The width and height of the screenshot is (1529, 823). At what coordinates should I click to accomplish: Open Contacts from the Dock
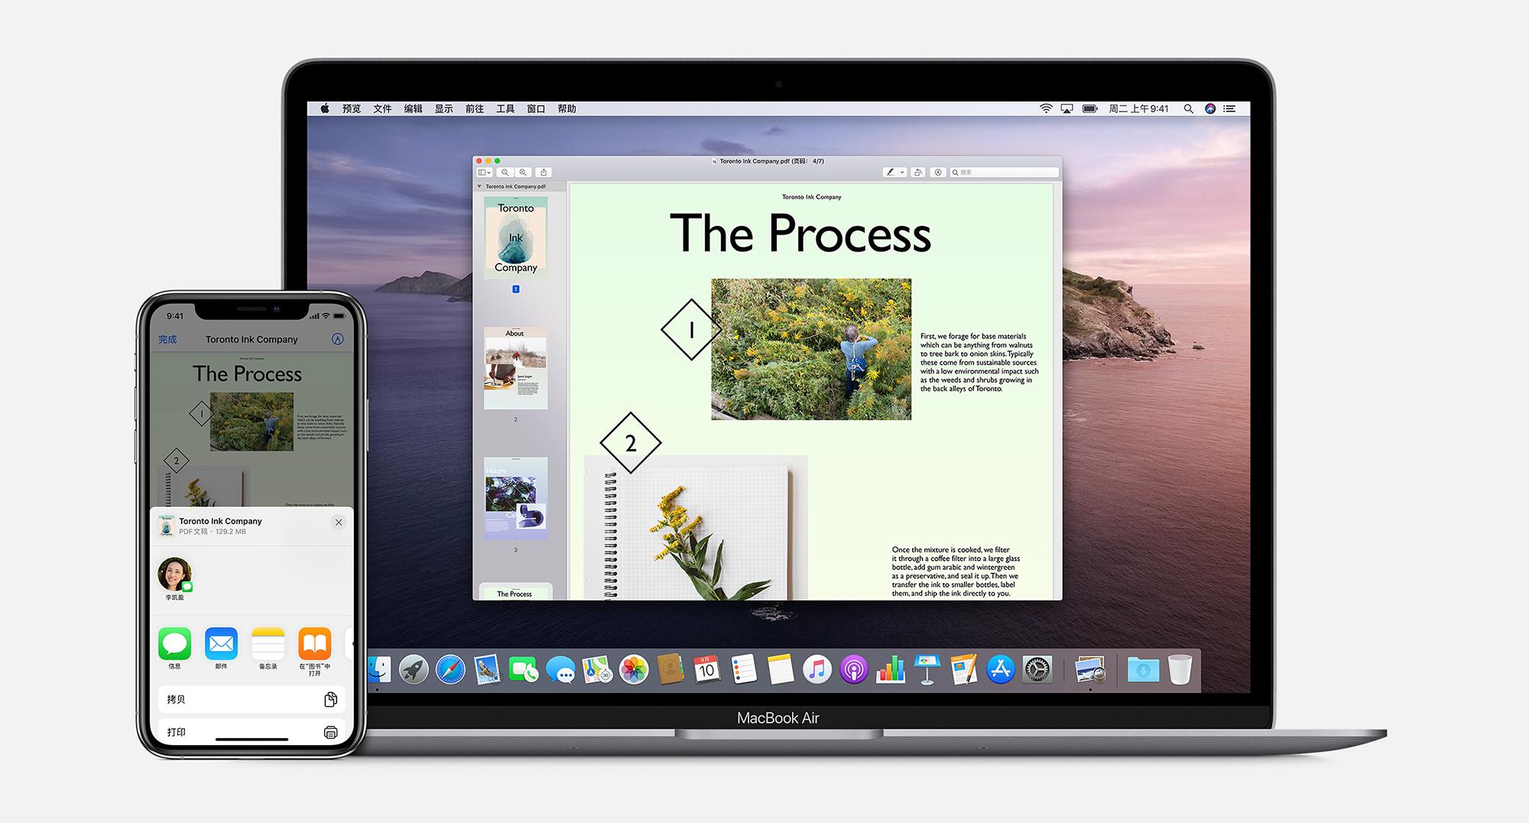point(670,670)
